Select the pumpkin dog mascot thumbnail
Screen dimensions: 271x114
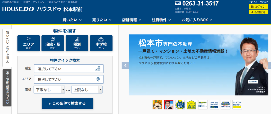(x=157, y=104)
